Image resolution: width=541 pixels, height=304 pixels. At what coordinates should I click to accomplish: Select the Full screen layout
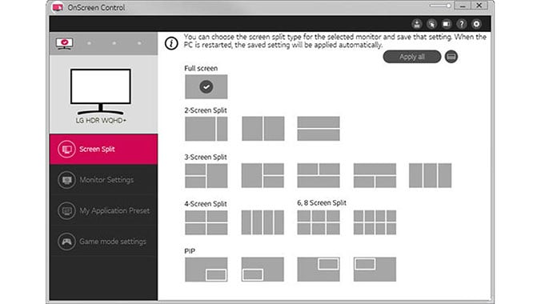(x=206, y=86)
